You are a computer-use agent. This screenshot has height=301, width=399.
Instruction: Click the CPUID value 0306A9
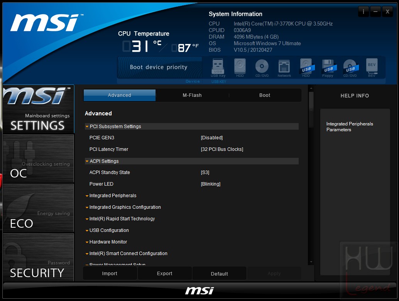tap(242, 30)
